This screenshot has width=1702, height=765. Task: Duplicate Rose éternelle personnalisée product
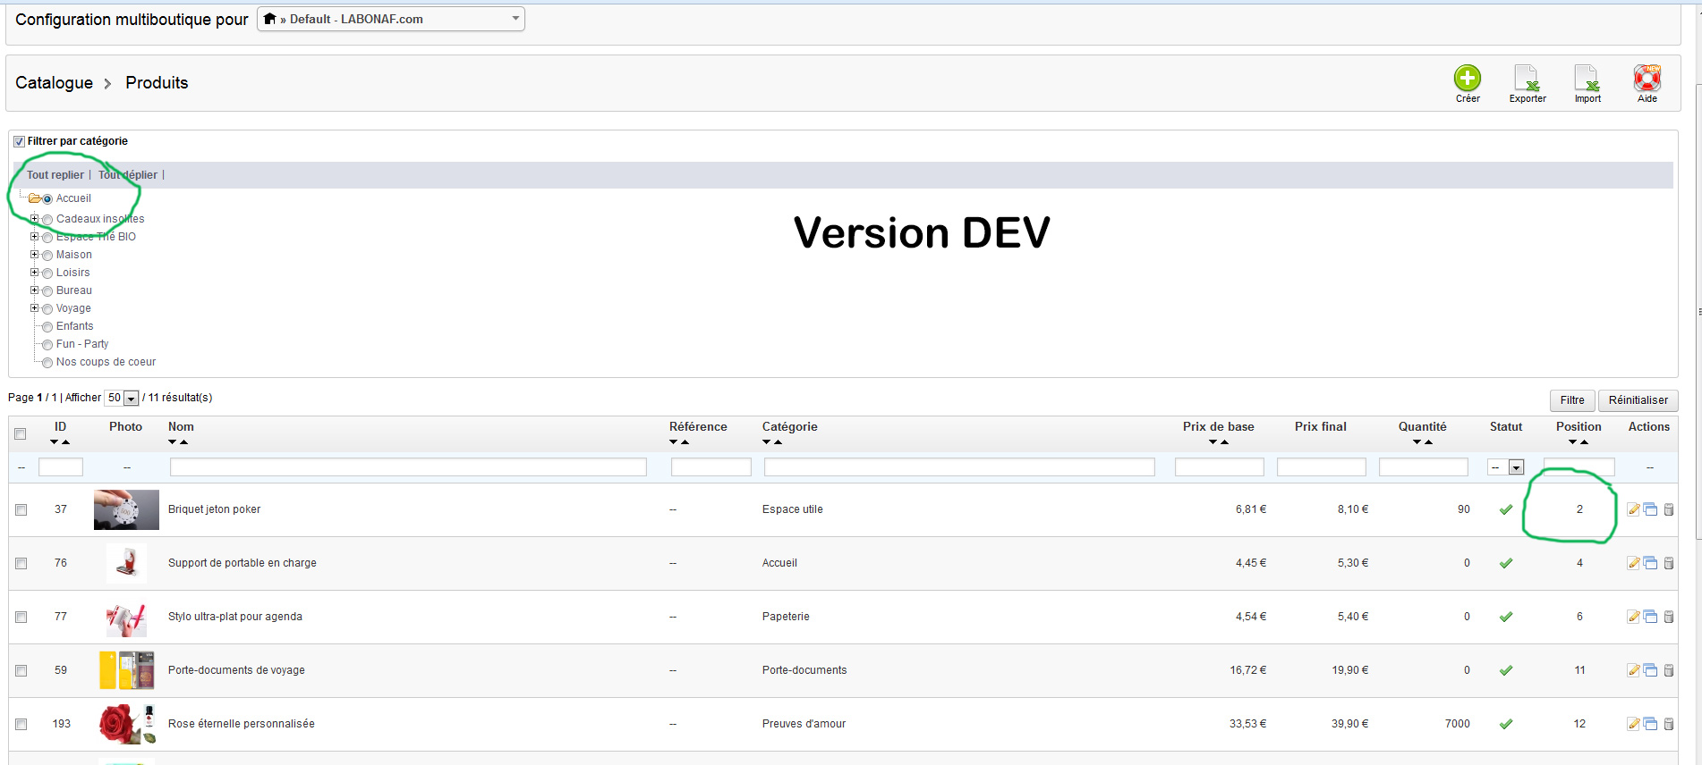pyautogui.click(x=1650, y=724)
